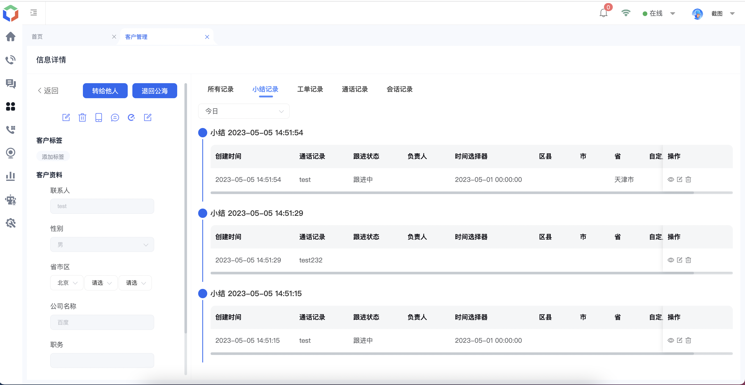Delete the 14:51:54 summary record

pos(688,179)
